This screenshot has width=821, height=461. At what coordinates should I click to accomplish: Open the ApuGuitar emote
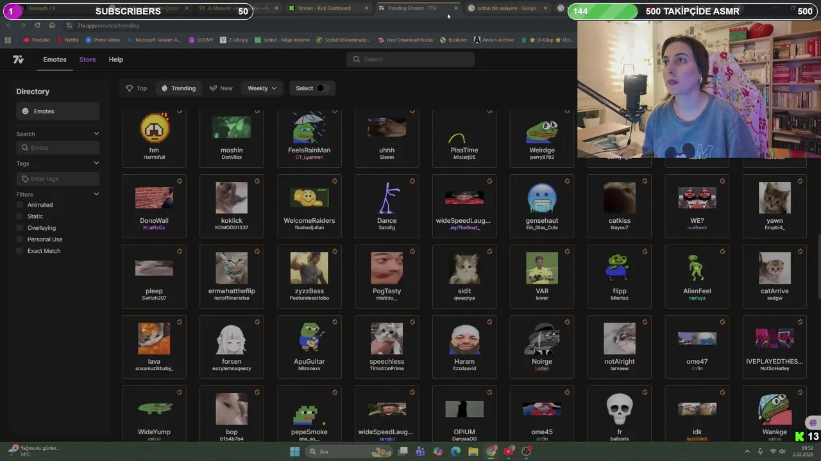(x=309, y=347)
